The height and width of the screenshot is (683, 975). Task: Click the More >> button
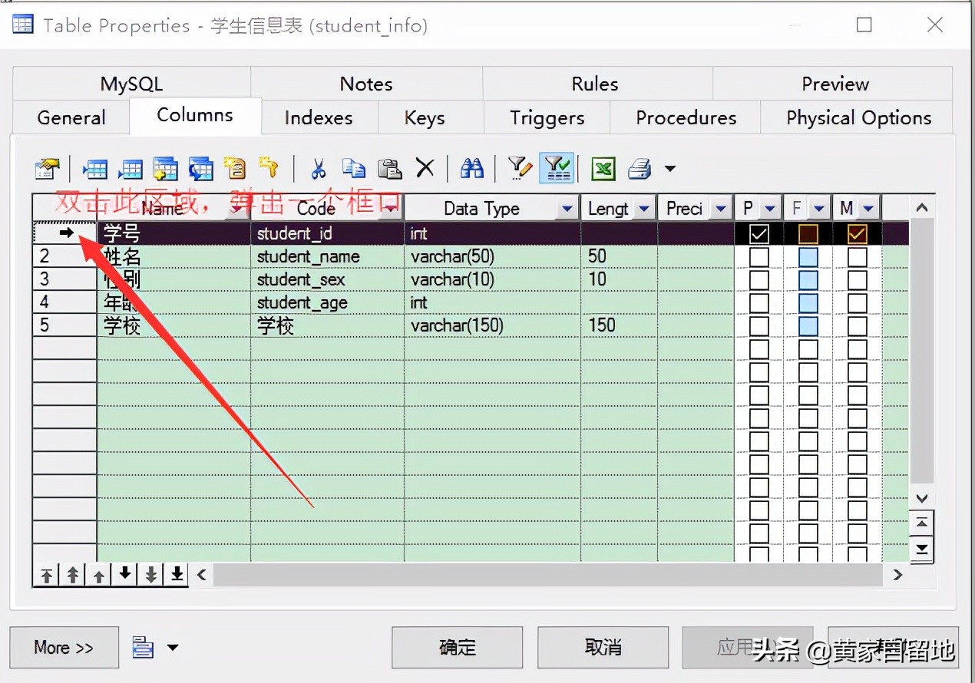[x=64, y=647]
